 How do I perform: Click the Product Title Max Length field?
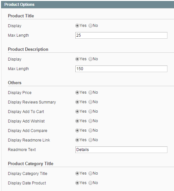tap(121, 35)
